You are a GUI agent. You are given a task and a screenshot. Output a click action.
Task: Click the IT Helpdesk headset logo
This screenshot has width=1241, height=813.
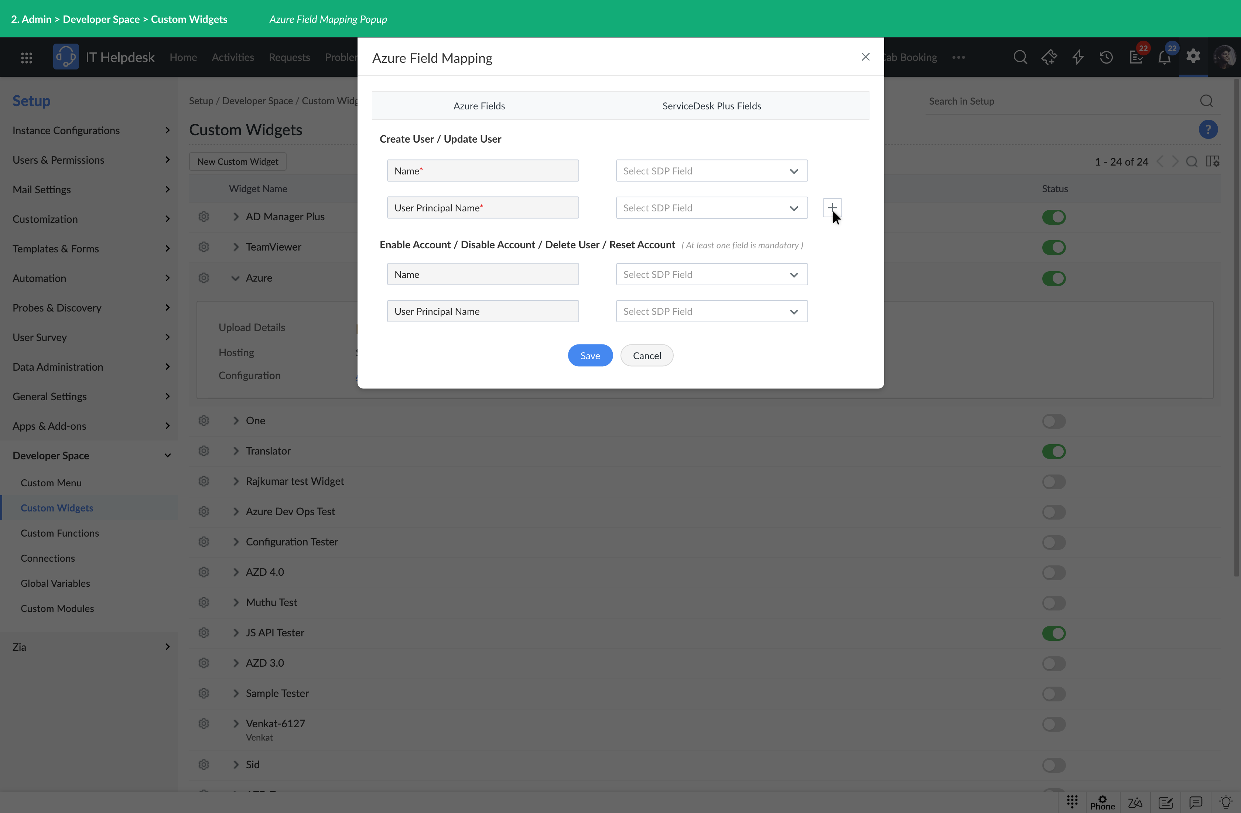[x=66, y=57]
